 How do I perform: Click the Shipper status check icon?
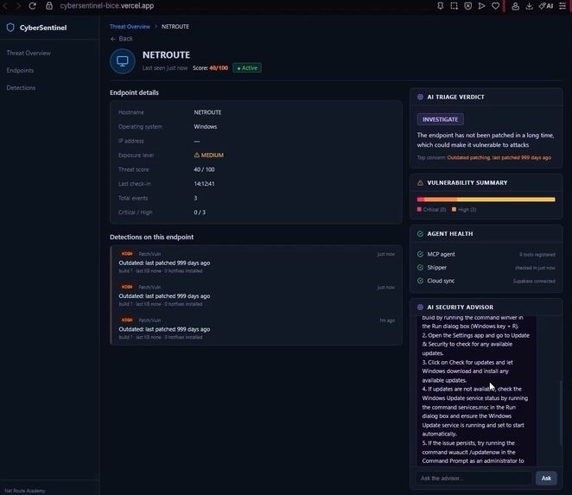[x=420, y=268]
